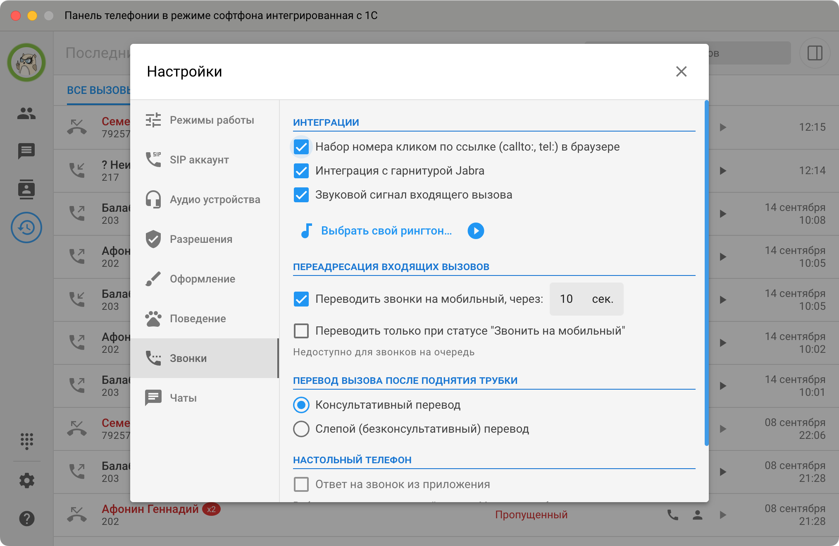
Task: Enable Ответ на звонок из приложения checkbox
Action: click(x=301, y=484)
